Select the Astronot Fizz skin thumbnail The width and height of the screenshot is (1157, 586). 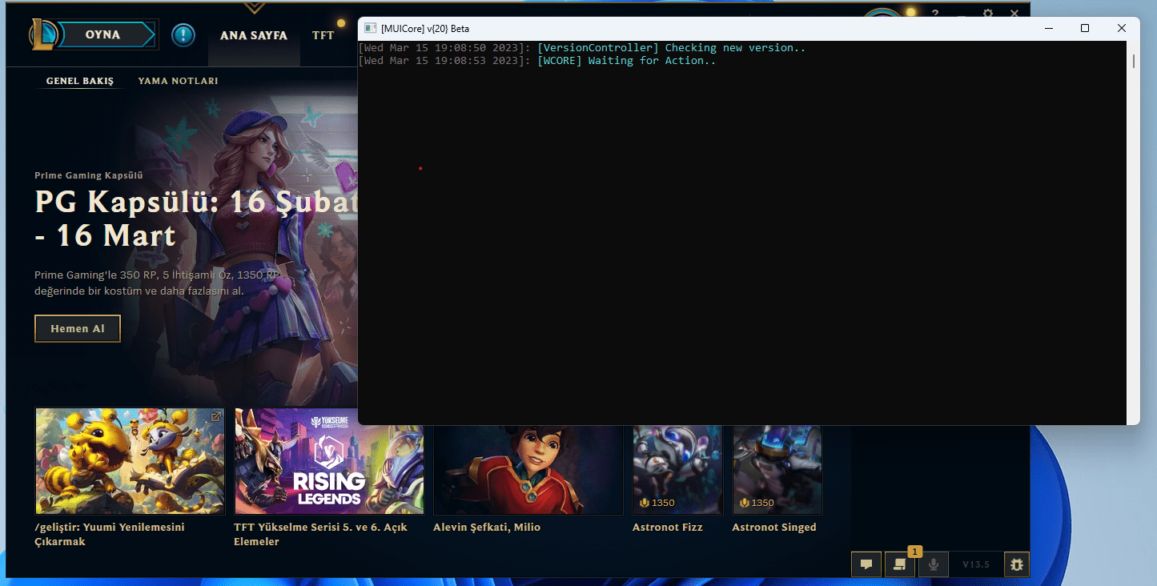[677, 470]
